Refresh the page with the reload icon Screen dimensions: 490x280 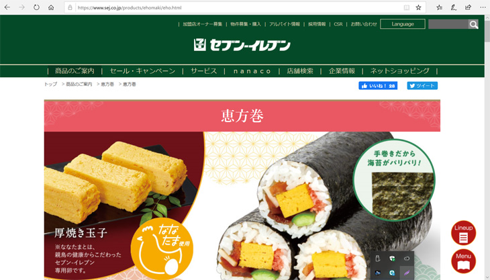point(36,7)
